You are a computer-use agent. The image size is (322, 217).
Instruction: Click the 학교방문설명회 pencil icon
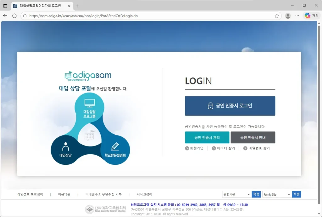[x=115, y=146]
